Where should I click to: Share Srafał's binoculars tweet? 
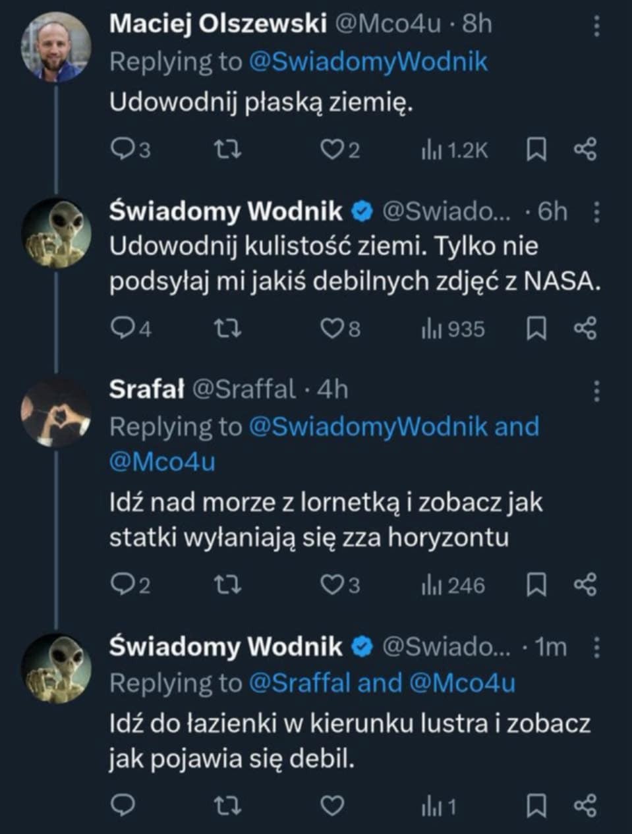coord(585,585)
